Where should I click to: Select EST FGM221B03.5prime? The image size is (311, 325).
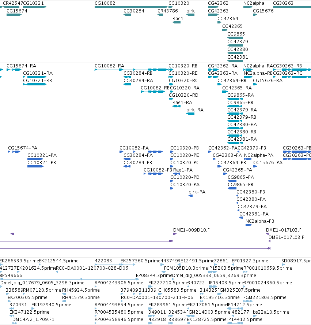248,301
